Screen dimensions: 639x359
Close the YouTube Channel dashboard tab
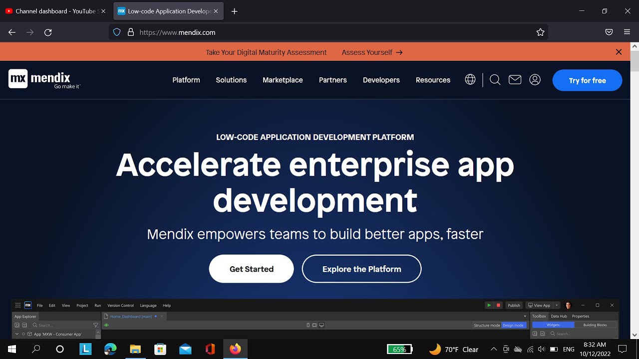[x=103, y=11]
